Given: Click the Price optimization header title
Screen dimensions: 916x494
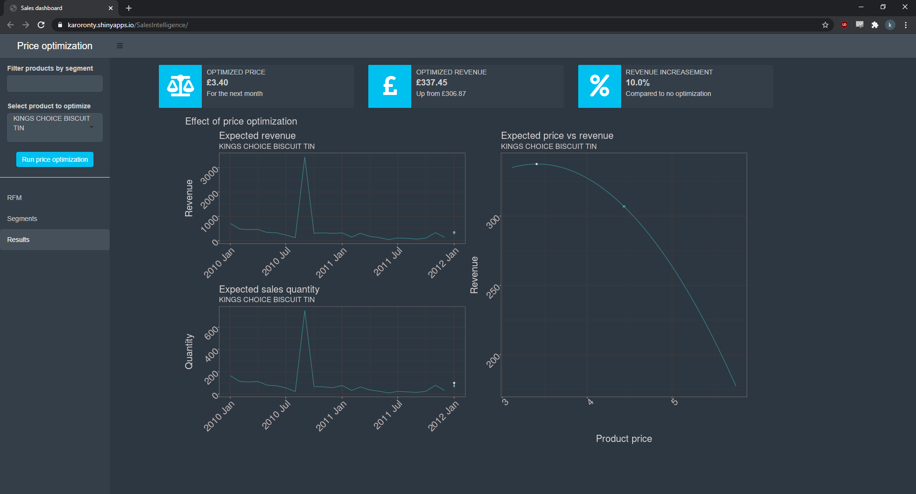Looking at the screenshot, I should 55,46.
